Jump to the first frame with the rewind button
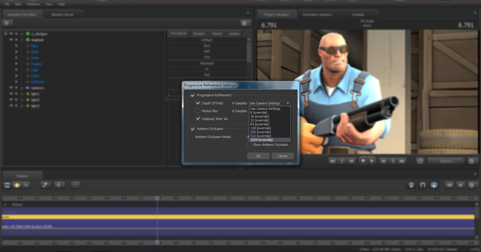481x252 pixels. (332, 161)
